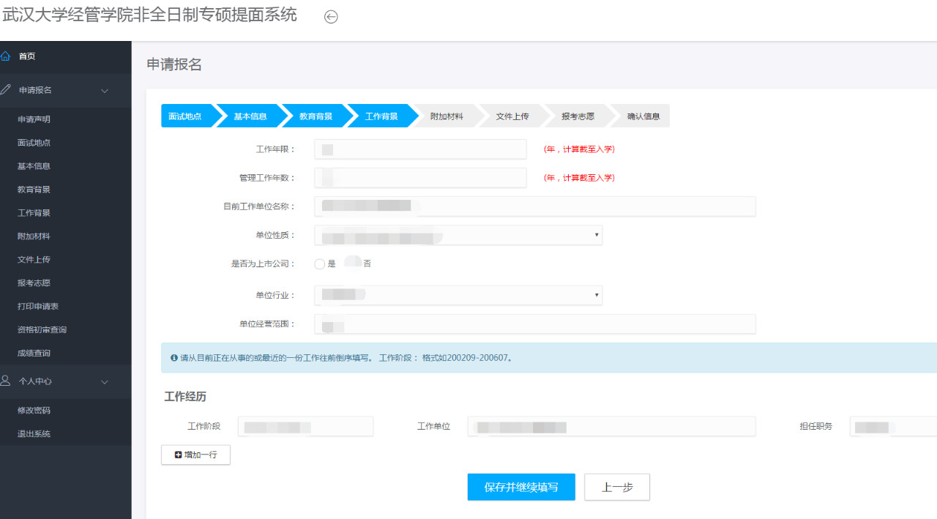The width and height of the screenshot is (937, 519).
Task: Open 打印申请表 in the sidebar
Action: tap(38, 306)
